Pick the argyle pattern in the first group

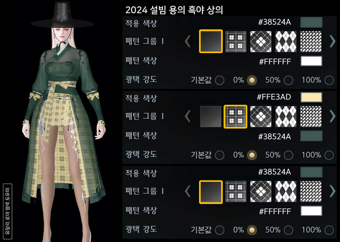coord(286,41)
